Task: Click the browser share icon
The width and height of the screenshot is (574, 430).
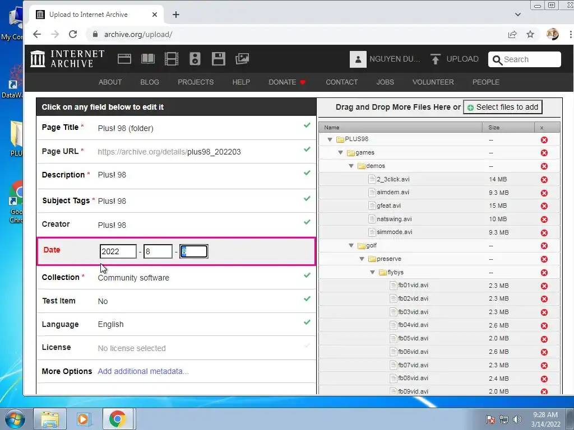Action: [512, 34]
